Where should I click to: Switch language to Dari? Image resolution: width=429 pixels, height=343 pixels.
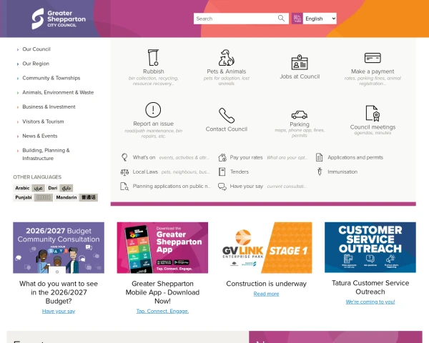click(59, 188)
